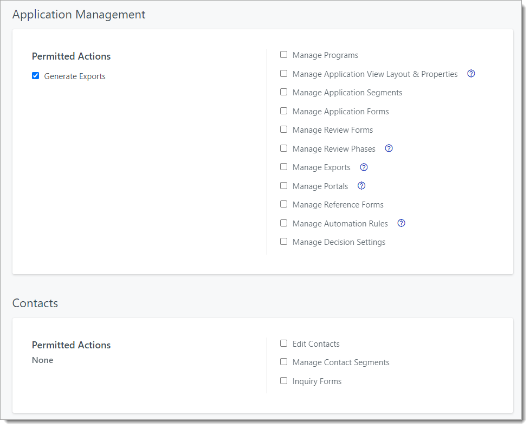The height and width of the screenshot is (428, 530).
Task: Enable the Manage Reference Forms permission
Action: coord(283,204)
